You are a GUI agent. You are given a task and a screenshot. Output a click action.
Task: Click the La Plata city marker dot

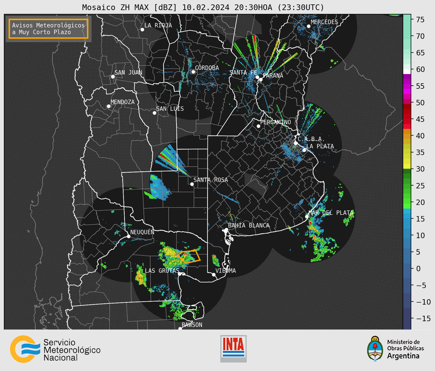[304, 150]
